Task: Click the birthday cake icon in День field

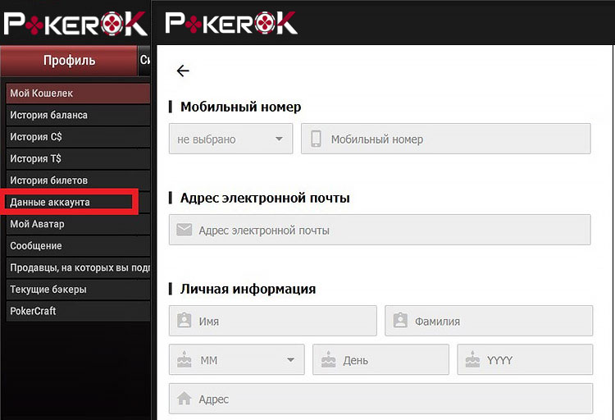Action: pos(328,359)
